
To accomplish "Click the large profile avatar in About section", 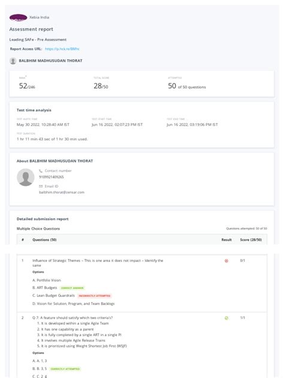I will 25,177.
